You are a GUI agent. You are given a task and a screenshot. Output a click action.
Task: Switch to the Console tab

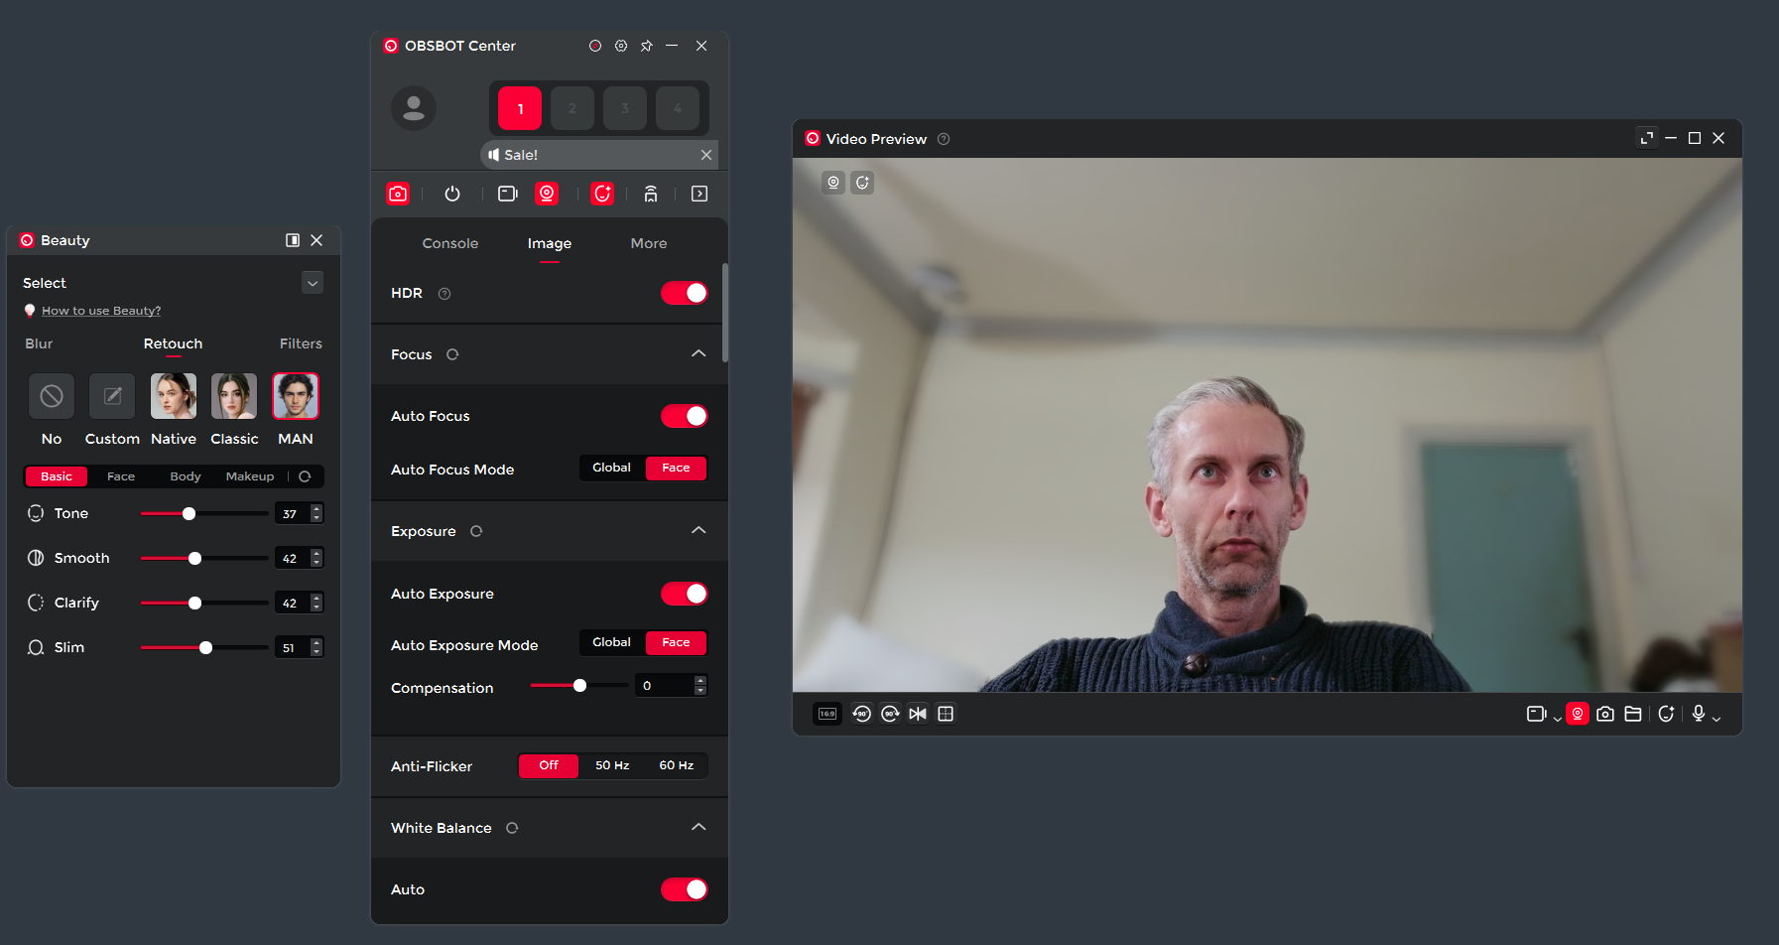[449, 243]
